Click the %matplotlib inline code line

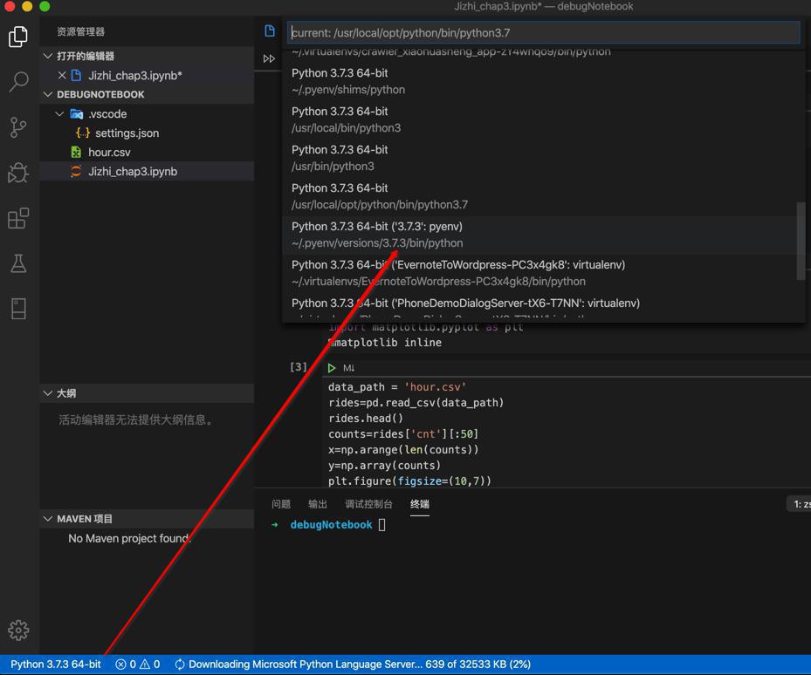pos(385,342)
